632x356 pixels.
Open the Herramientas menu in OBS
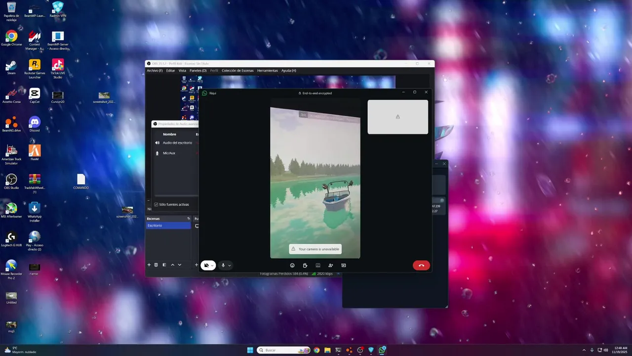(267, 71)
